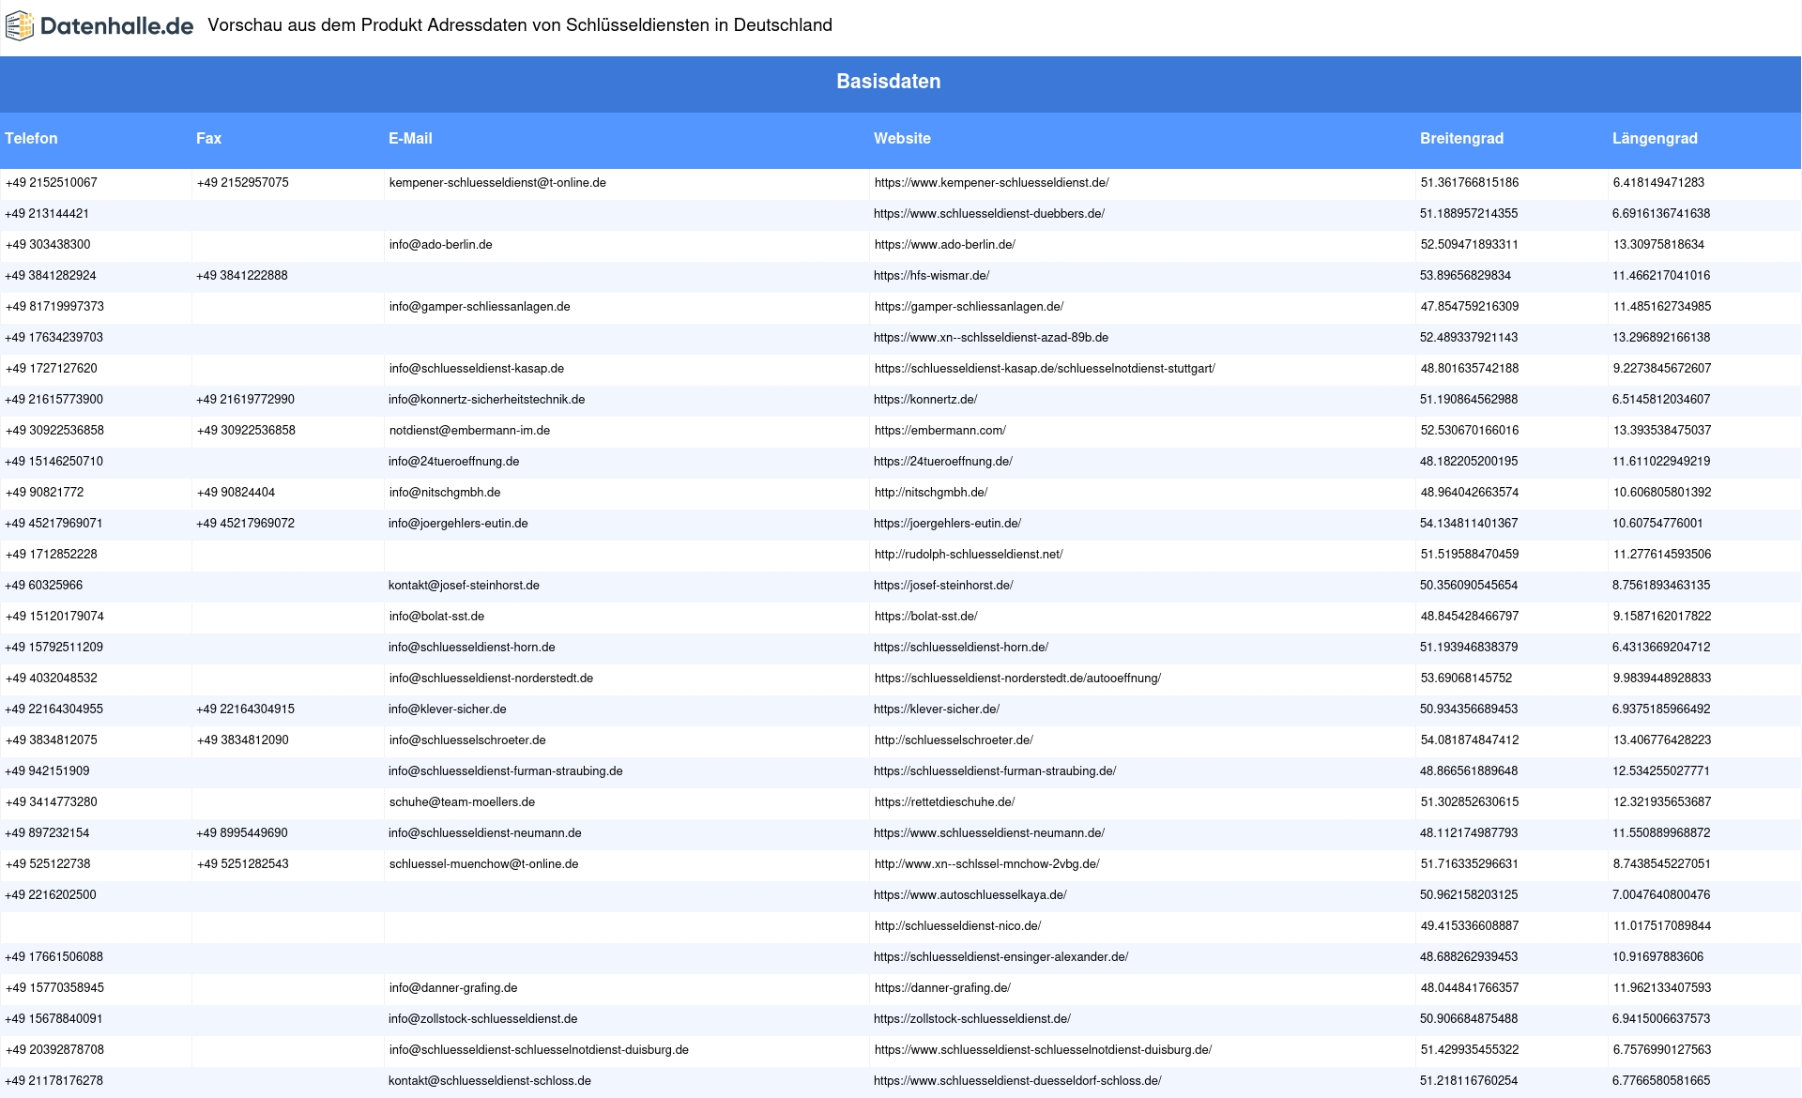
Task: Click website https://bolat-sst.de/
Action: (926, 617)
